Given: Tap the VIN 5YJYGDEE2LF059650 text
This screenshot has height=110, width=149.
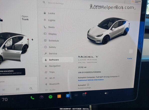Looking at the screenshot, I should 89,72.
